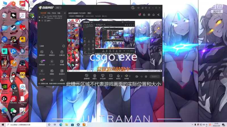Click the type pill beside the 直播伴侣 logo
The width and height of the screenshot is (227, 127).
point(58,8)
